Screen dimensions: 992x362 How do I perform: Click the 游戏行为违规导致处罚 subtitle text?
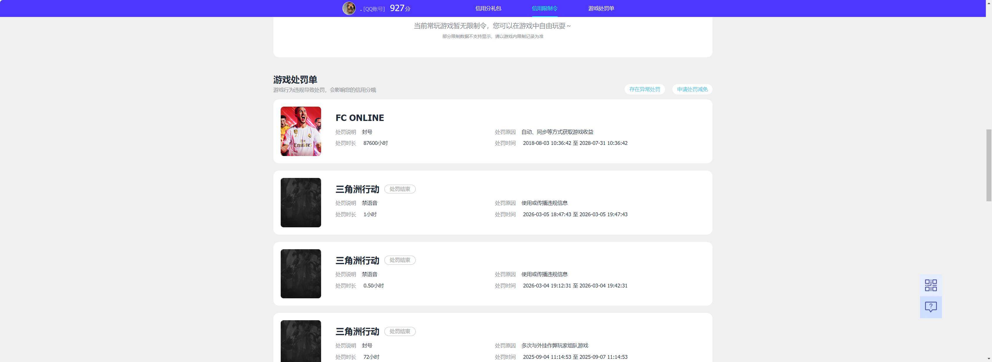click(325, 90)
